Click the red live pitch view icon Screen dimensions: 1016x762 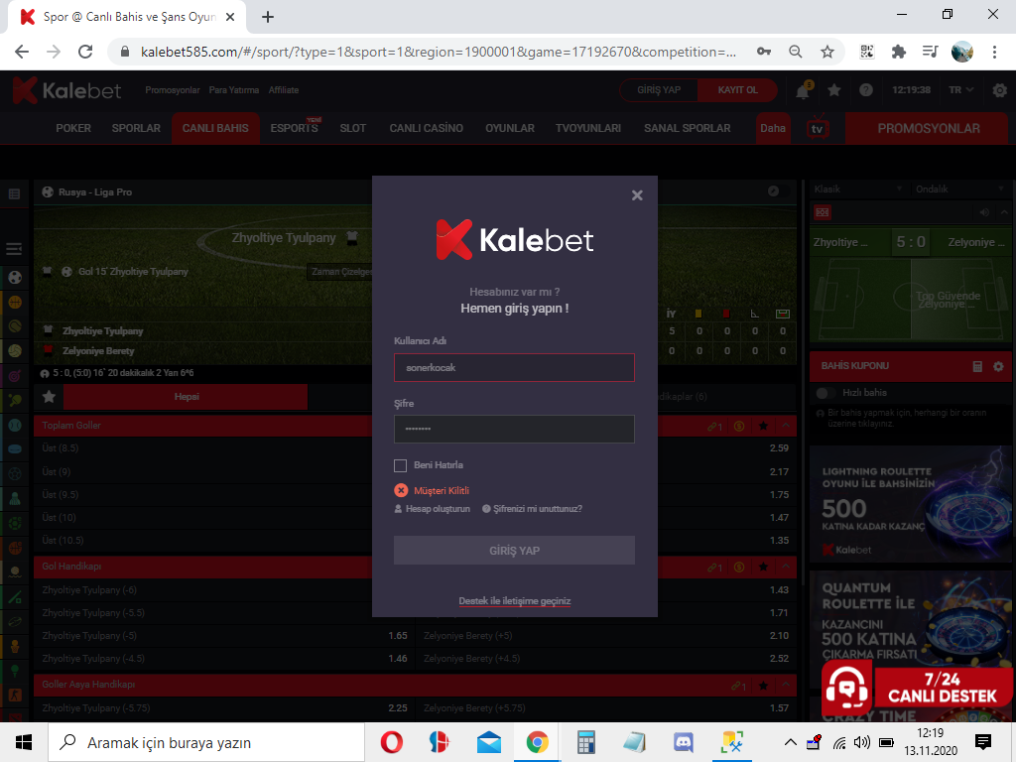[823, 212]
